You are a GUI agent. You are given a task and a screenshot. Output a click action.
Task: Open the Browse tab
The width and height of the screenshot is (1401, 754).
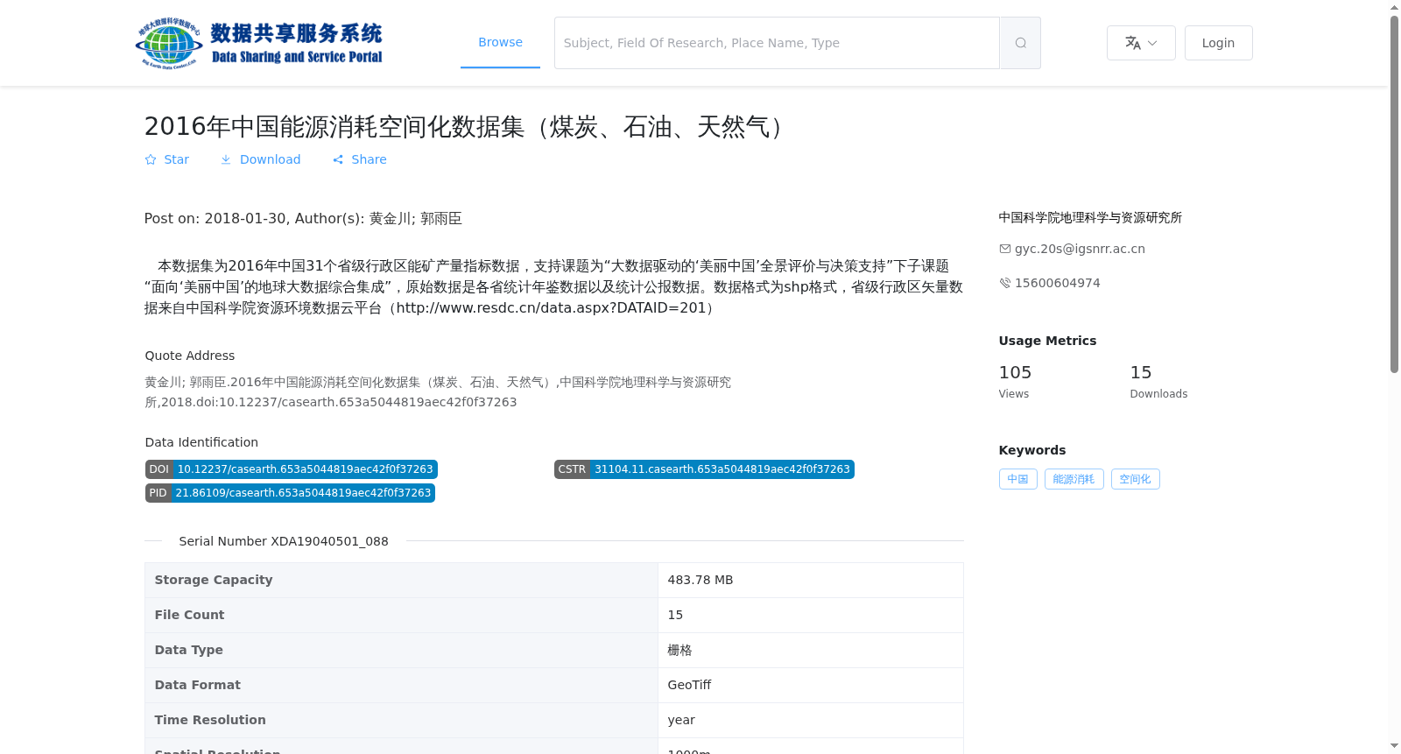pyautogui.click(x=500, y=42)
